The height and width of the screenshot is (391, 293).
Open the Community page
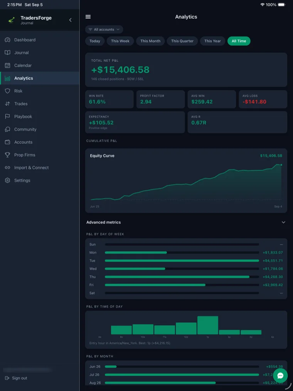(x=40, y=129)
